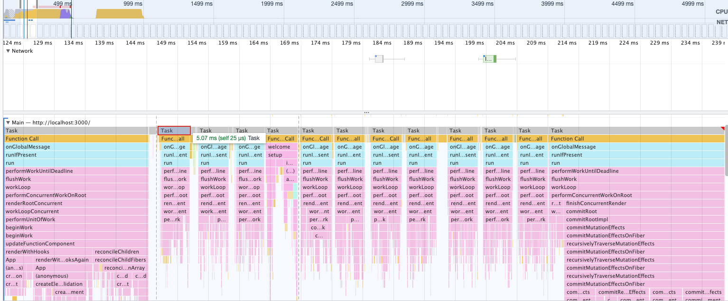Viewport: 728px width, 301px height.
Task: Click the purple rendering peak in CPU overview
Action: (65, 14)
